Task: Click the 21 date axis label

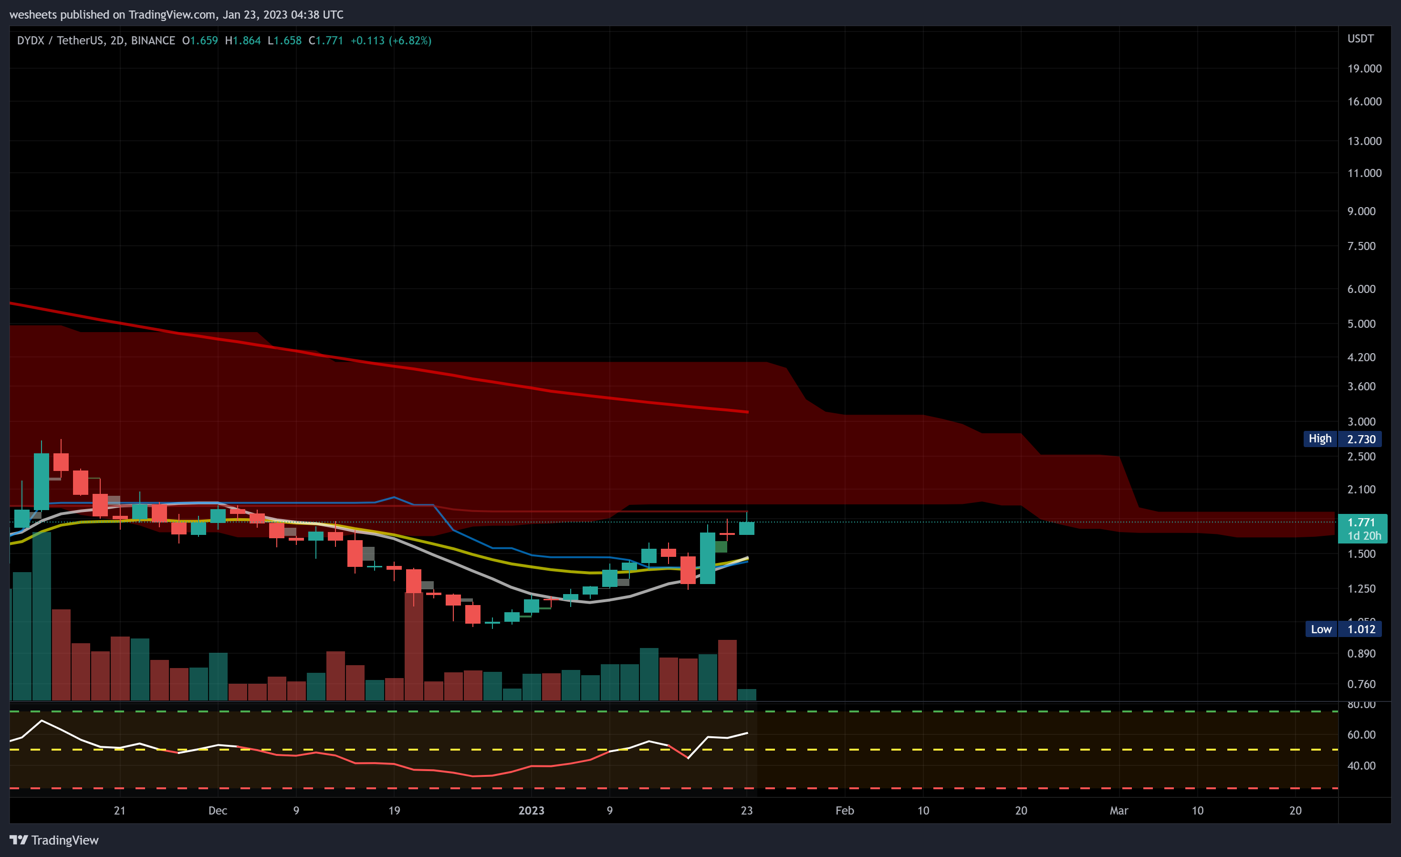Action: coord(119,810)
